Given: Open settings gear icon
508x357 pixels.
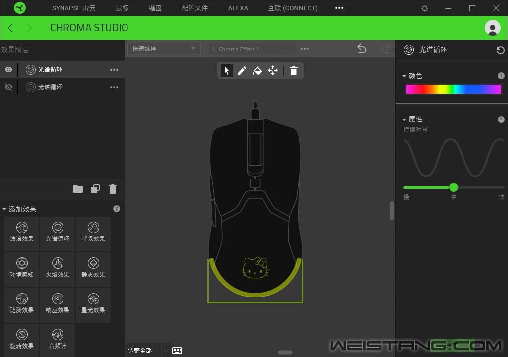Looking at the screenshot, I should click(425, 8).
